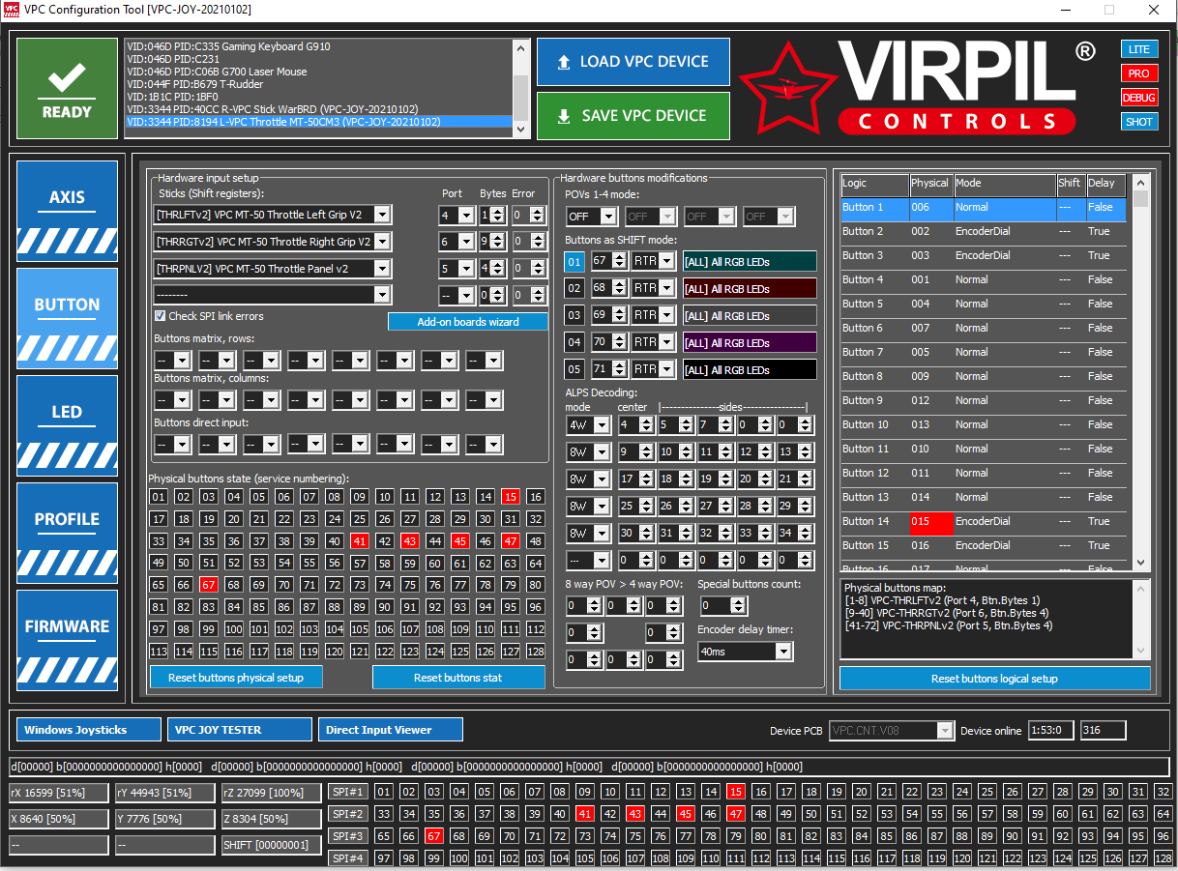Click red physical button 45 indicator
The height and width of the screenshot is (871, 1178).
coord(460,541)
